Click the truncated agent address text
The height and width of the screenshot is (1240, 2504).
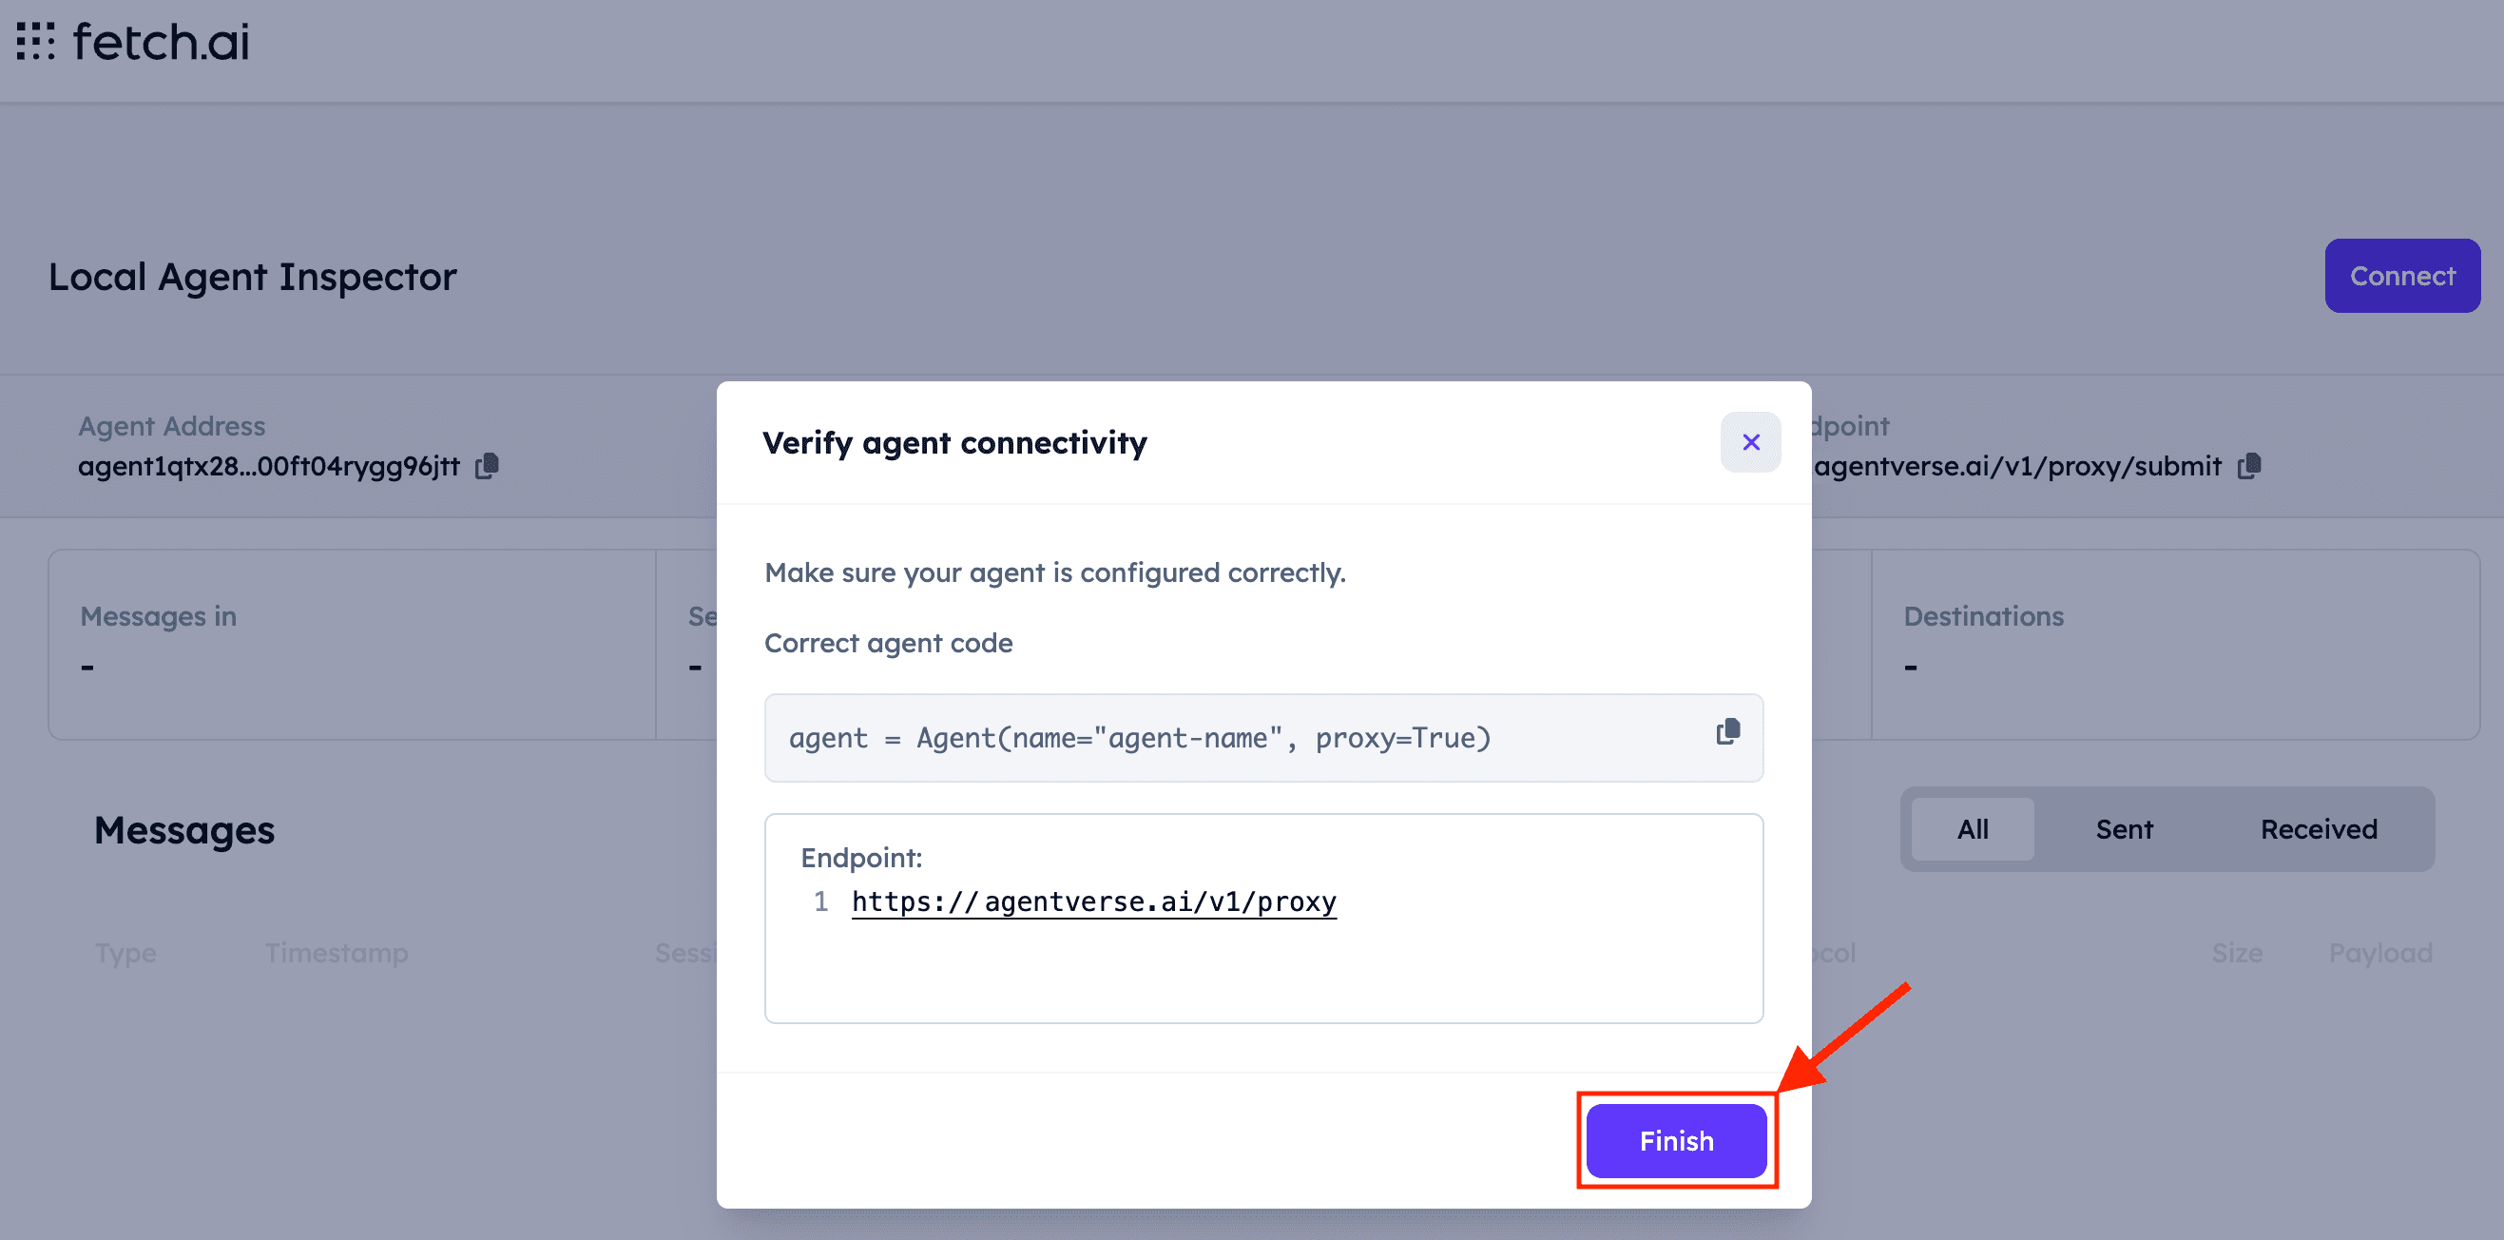(x=268, y=466)
